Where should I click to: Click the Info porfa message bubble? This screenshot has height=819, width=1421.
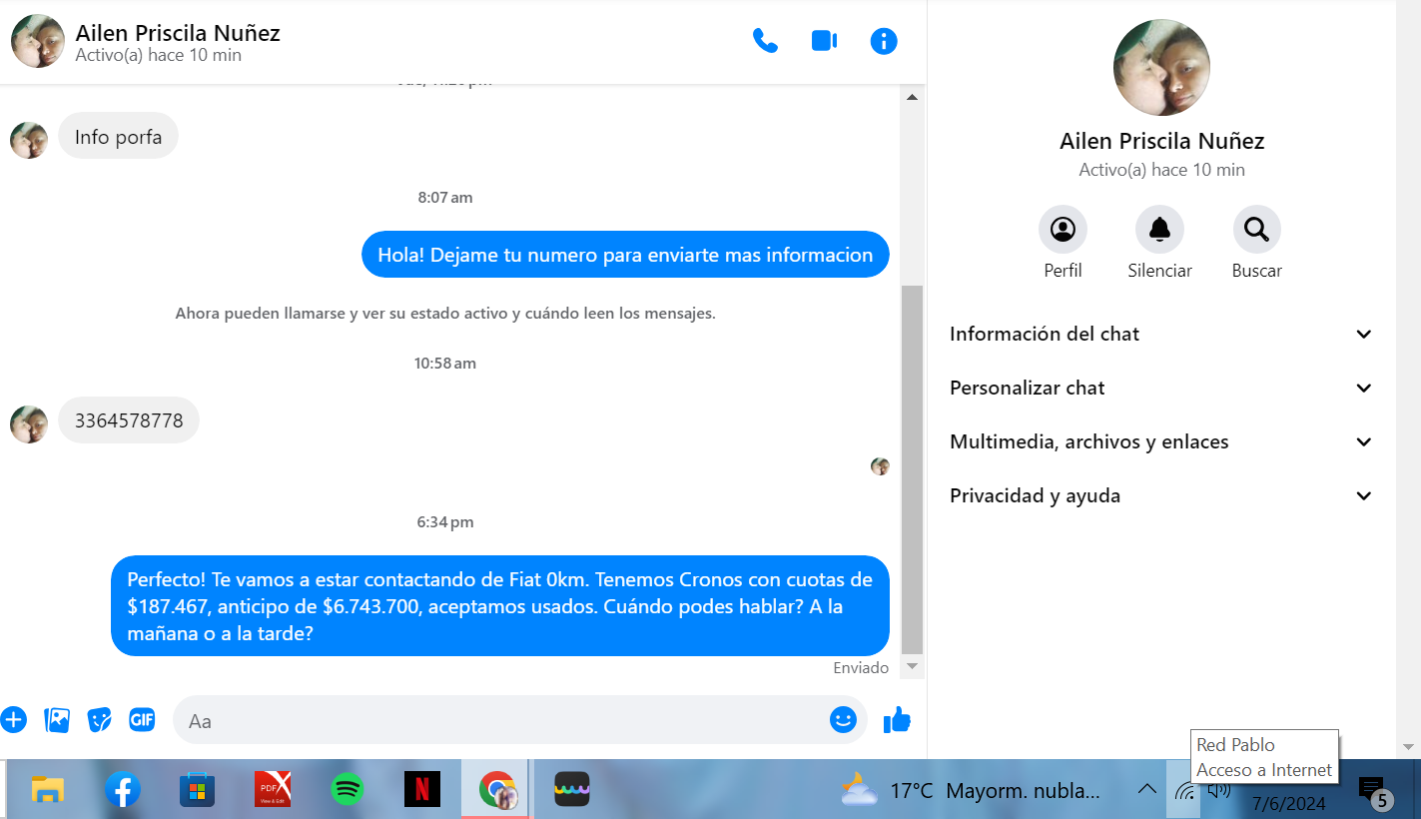coord(118,137)
